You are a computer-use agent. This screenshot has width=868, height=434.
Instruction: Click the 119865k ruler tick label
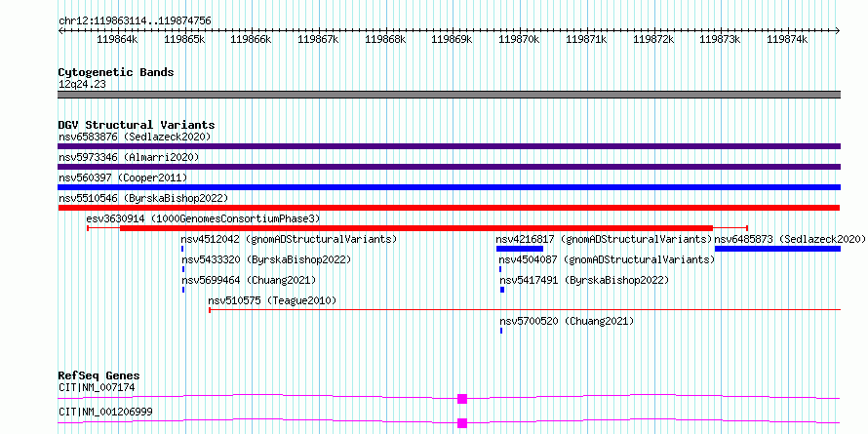pyautogui.click(x=185, y=39)
